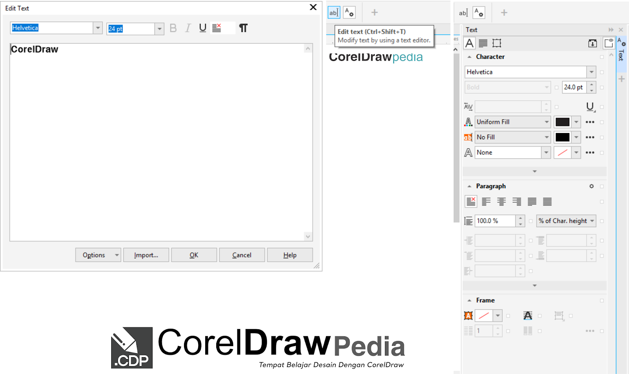Screen dimensions: 629x374
Task: Click the text editor scrollbar up arrow
Action: tap(308, 49)
